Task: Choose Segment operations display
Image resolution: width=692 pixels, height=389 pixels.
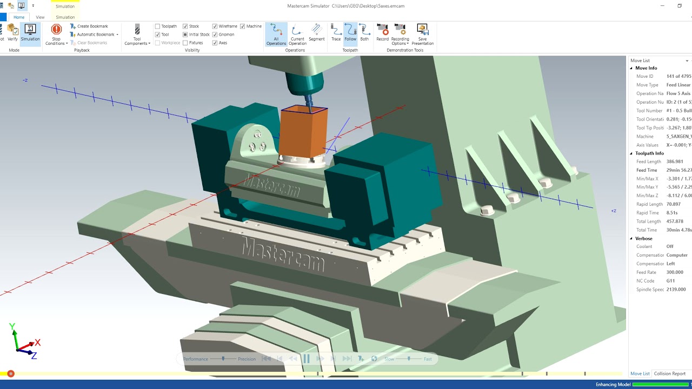Action: [317, 32]
